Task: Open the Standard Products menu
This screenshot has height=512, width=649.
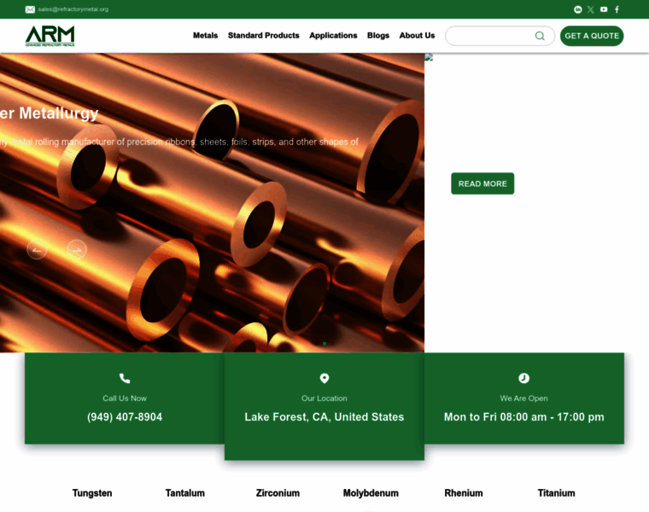Action: tap(264, 36)
